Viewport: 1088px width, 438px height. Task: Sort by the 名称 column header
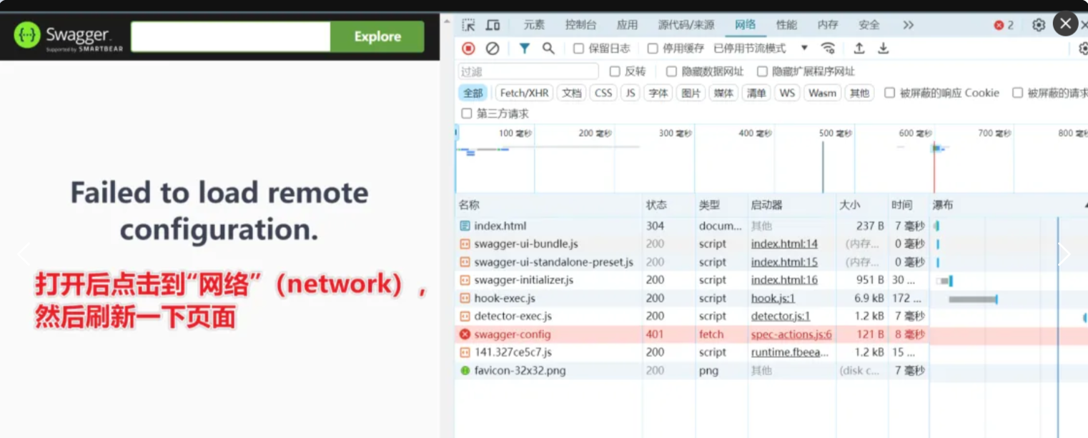[x=548, y=205]
